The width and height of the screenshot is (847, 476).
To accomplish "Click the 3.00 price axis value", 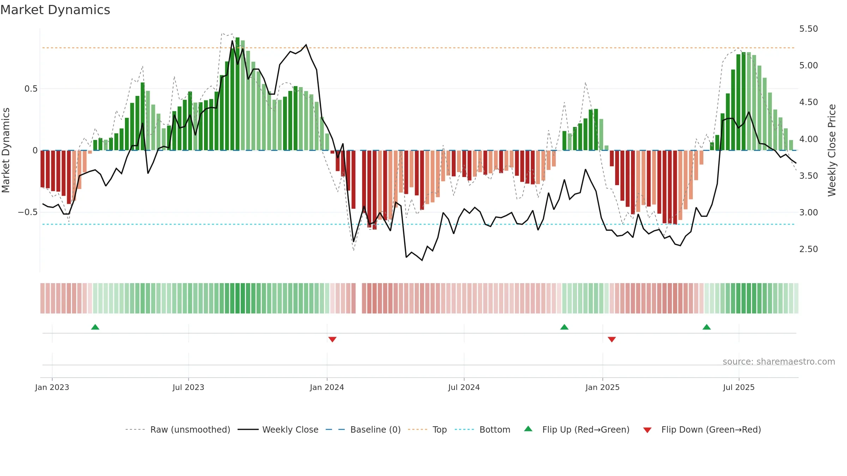I will click(x=809, y=212).
